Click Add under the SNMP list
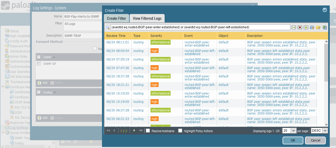The image size is (336, 148). click(x=43, y=83)
